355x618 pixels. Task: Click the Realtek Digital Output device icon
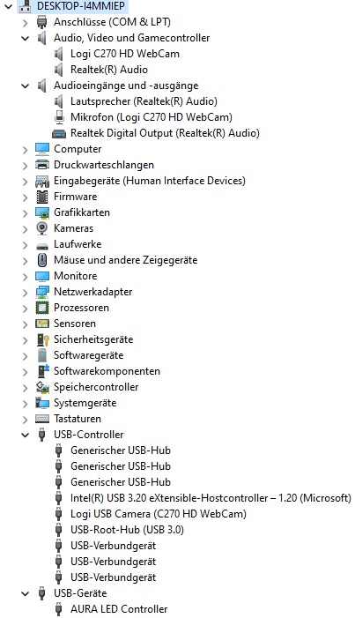click(59, 134)
